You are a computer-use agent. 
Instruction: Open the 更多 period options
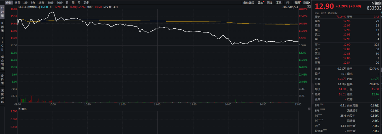(86, 3)
